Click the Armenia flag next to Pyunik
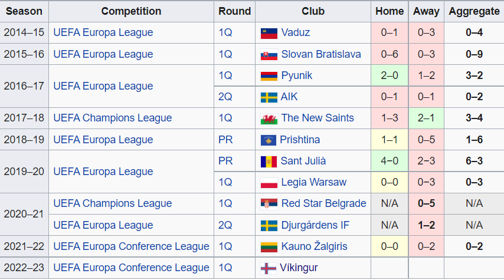Viewport: 504px width, 280px height. [269, 76]
